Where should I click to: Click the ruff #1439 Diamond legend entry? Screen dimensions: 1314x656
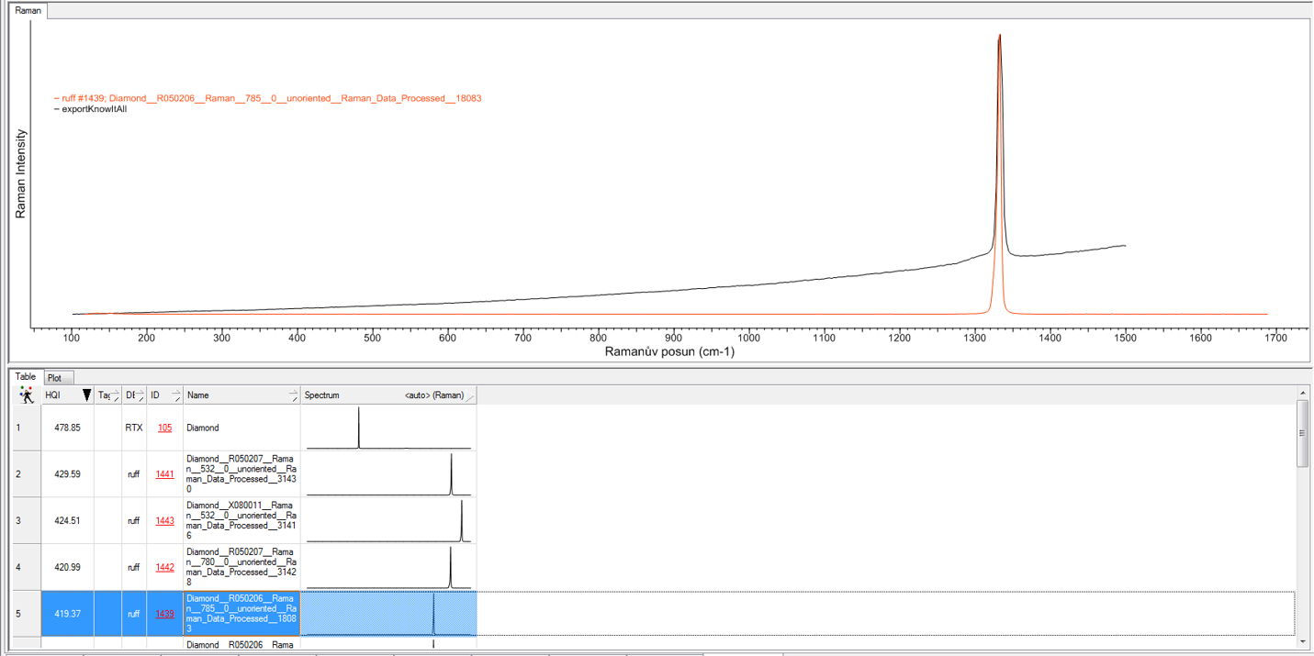pyautogui.click(x=268, y=98)
